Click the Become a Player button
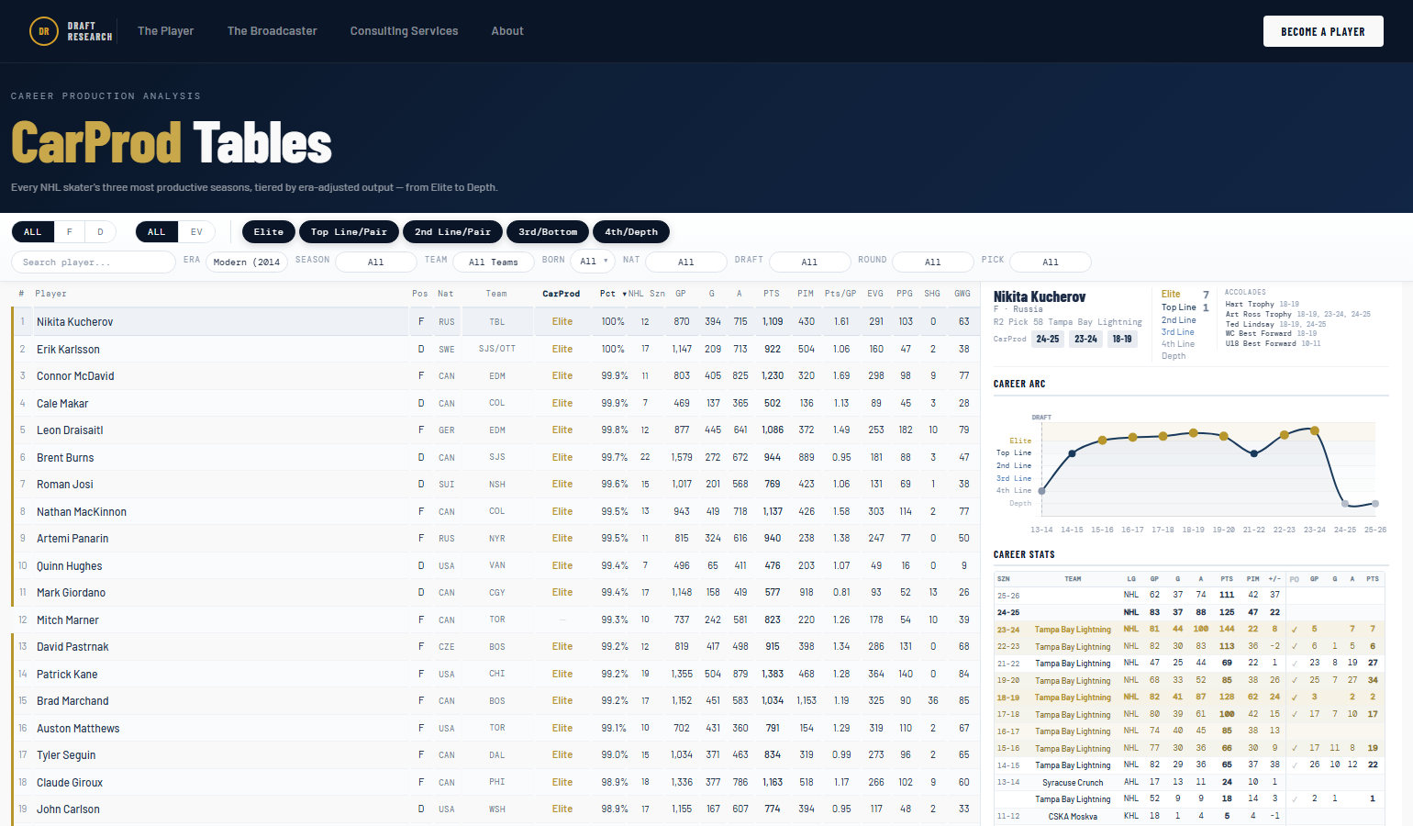The height and width of the screenshot is (826, 1413). tap(1322, 31)
